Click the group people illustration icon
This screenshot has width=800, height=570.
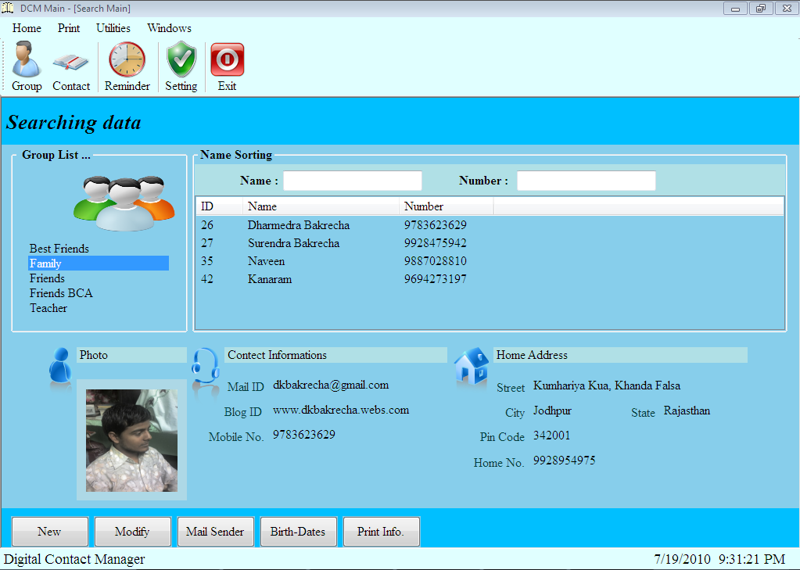click(124, 203)
